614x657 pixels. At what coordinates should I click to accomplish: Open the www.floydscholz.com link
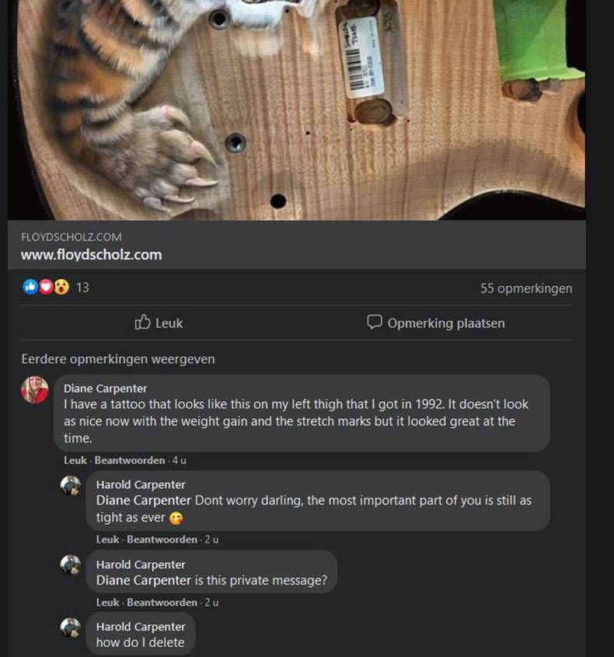pos(91,255)
